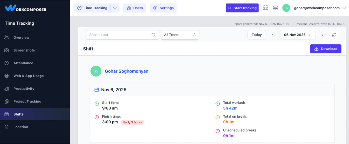Open Settings from top bar
The height and width of the screenshot is (144, 349).
pyautogui.click(x=163, y=8)
